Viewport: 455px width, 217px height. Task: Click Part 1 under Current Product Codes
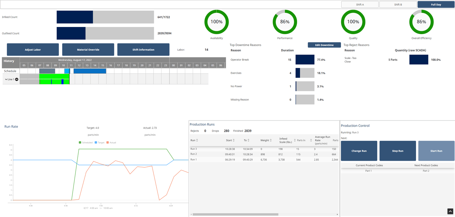[x=369, y=171]
